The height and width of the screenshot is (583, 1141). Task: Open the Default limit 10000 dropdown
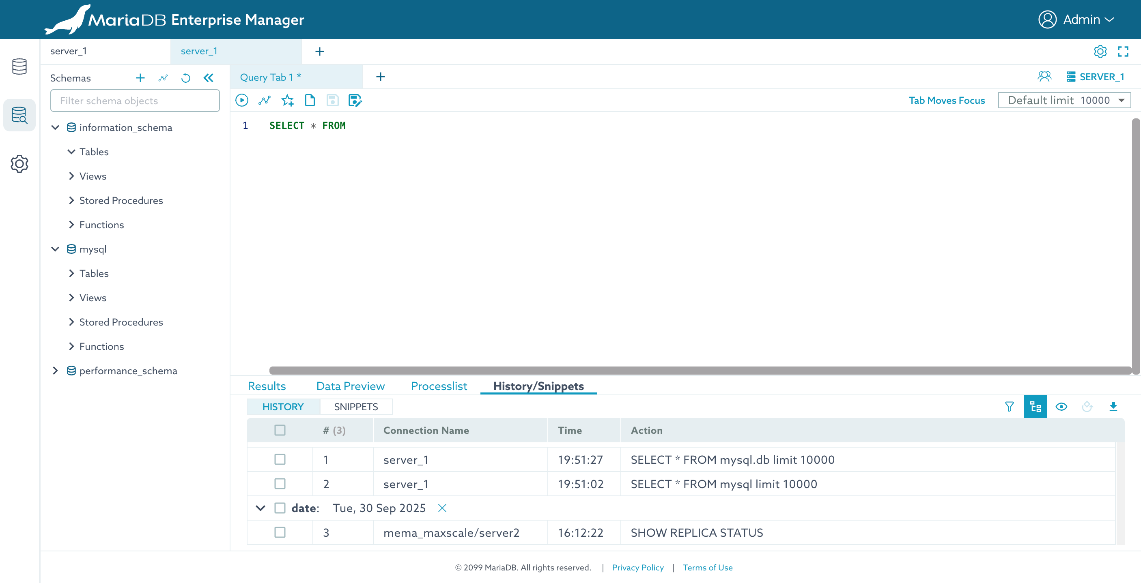pyautogui.click(x=1064, y=101)
